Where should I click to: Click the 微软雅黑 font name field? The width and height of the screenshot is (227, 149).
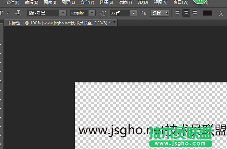point(43,13)
